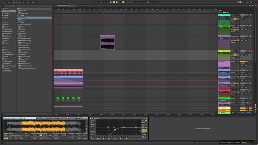Toggle the Drums track activator
The width and height of the screenshot is (258, 145).
point(243,62)
